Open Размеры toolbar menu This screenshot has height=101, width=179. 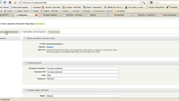tap(86, 11)
